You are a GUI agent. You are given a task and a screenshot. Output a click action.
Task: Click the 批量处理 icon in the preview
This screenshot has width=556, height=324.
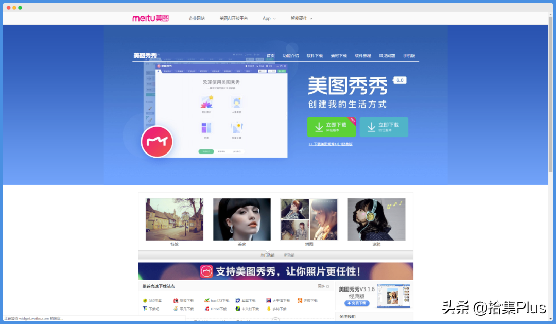(236, 128)
